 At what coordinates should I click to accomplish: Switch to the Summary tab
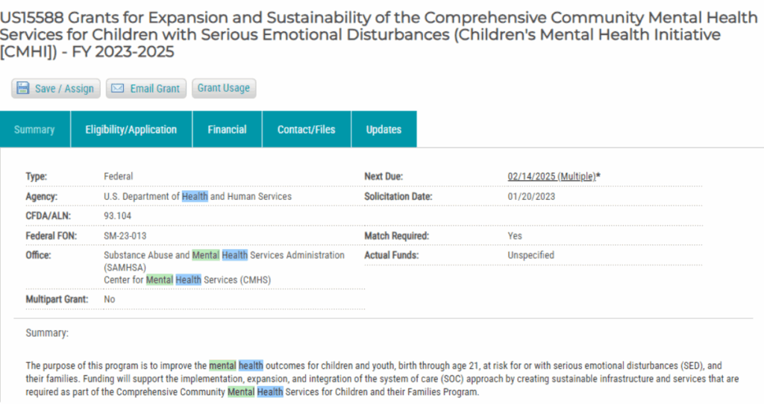click(34, 130)
